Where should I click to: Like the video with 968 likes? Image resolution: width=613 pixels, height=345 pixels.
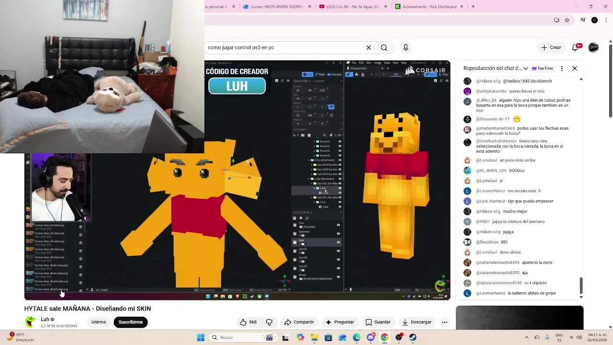249,322
